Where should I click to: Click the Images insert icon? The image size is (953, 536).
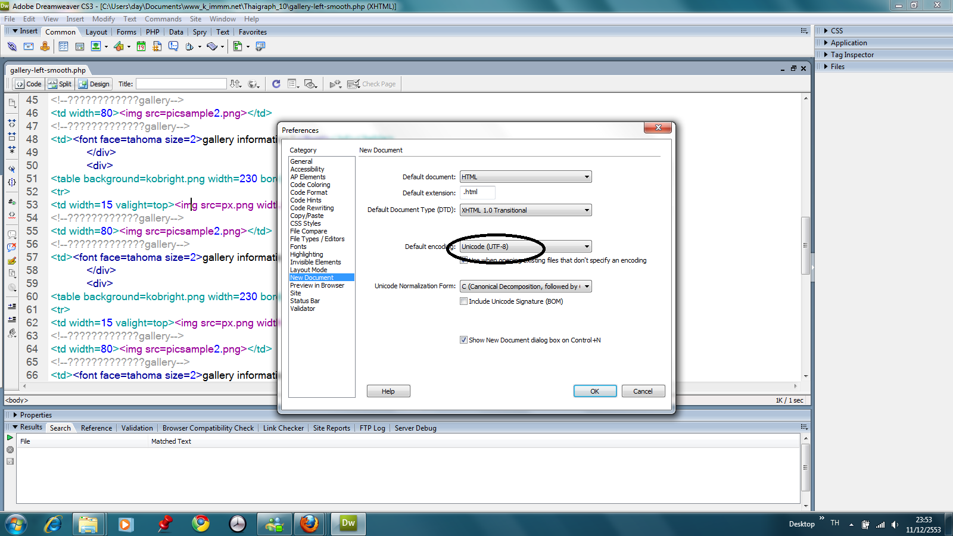pyautogui.click(x=96, y=46)
